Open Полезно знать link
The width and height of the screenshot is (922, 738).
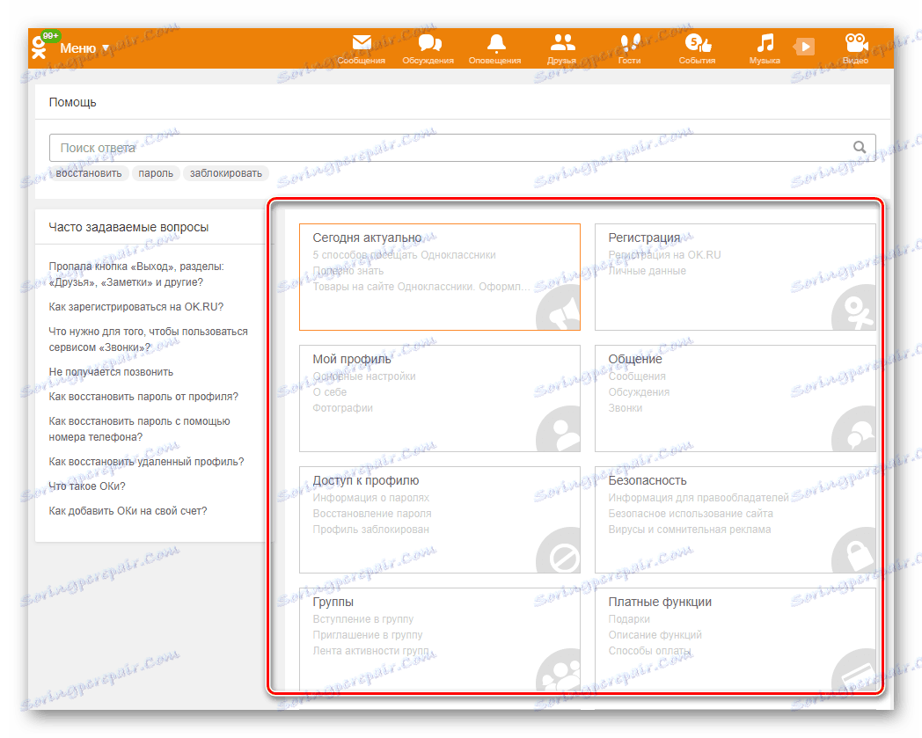(348, 271)
